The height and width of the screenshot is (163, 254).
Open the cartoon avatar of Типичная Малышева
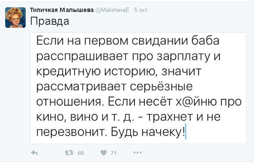tap(15, 18)
